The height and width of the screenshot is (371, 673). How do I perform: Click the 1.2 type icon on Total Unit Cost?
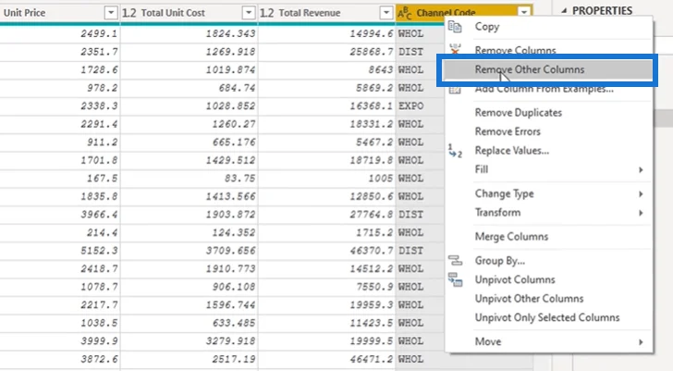click(x=128, y=13)
